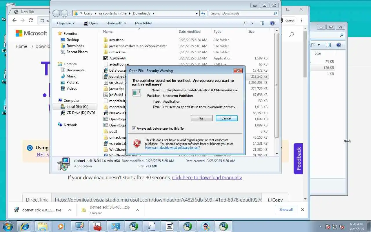Open options chevron for the cancelled zip download
The image size is (371, 232).
[137, 210]
